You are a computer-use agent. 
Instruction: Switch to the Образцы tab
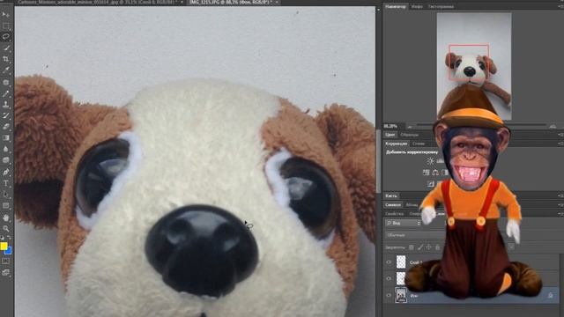pos(409,135)
